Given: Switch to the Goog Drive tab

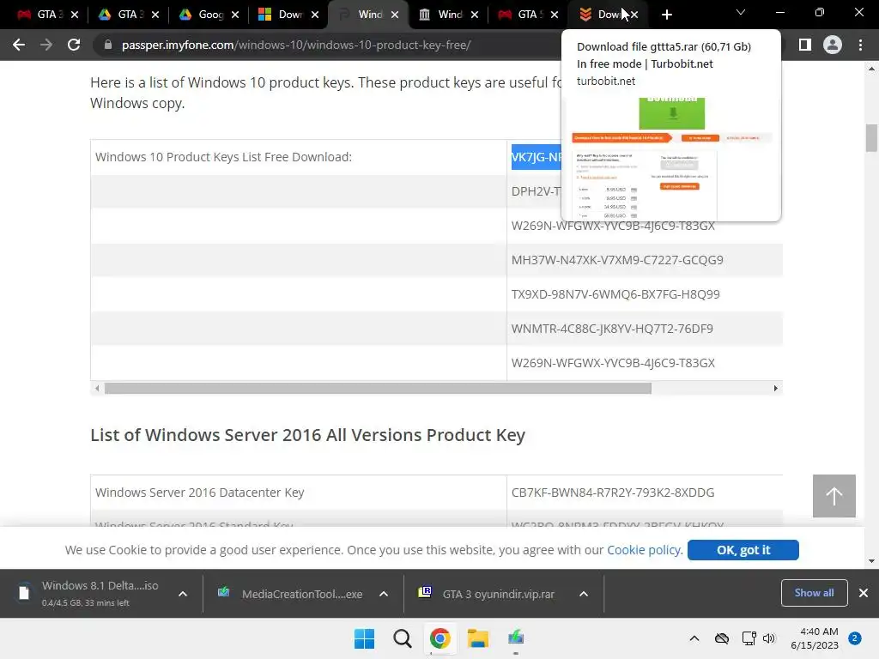Looking at the screenshot, I should point(201,15).
